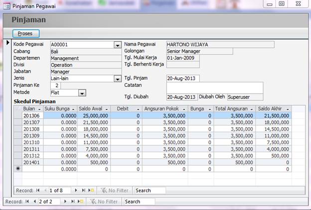Click No Filter in Skedul Pinjaman navigator

[x=115, y=191]
